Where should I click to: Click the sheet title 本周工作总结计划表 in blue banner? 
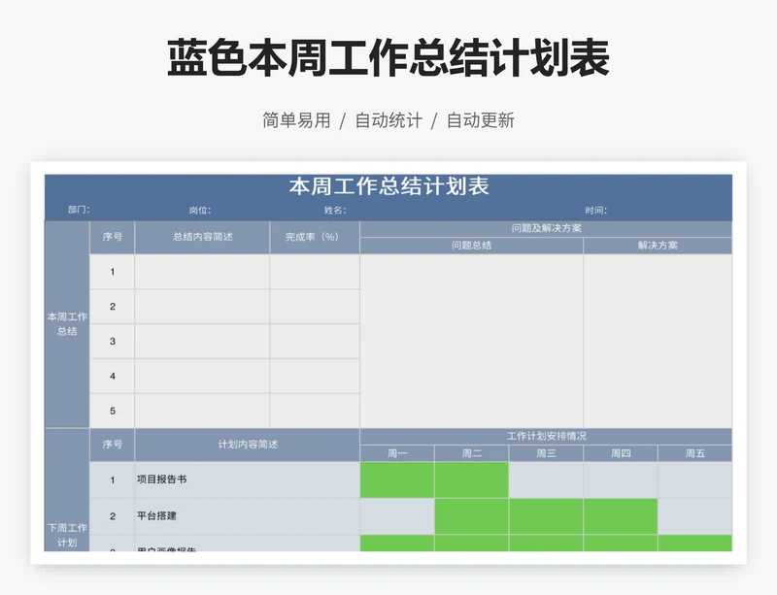(x=389, y=186)
